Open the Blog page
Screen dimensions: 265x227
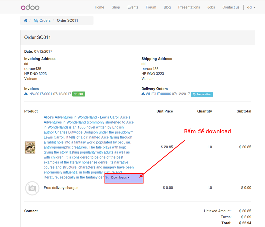click(167, 7)
